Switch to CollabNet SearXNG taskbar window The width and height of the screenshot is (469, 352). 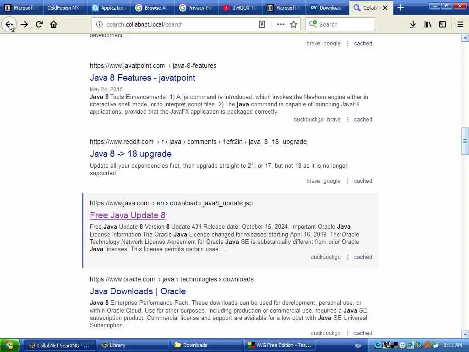(60, 346)
